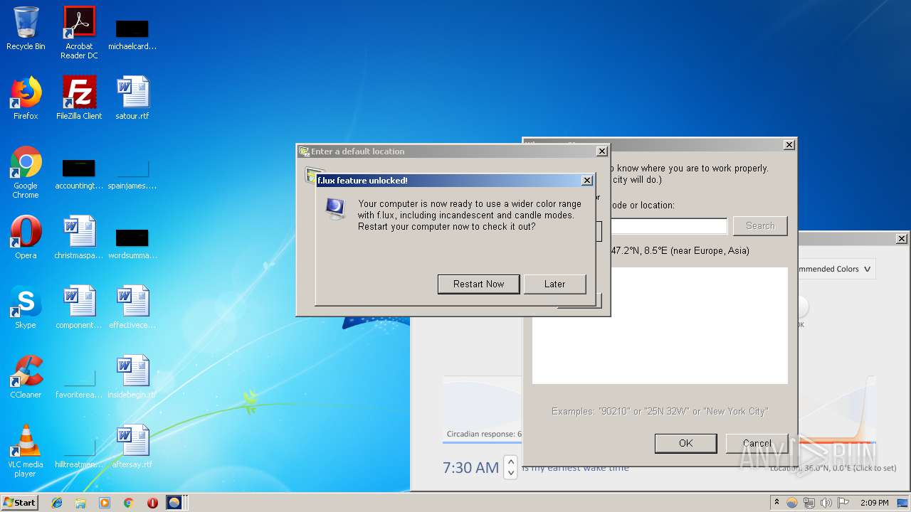This screenshot has height=512, width=911.
Task: Choose Later in the f.lux dialog
Action: (554, 284)
